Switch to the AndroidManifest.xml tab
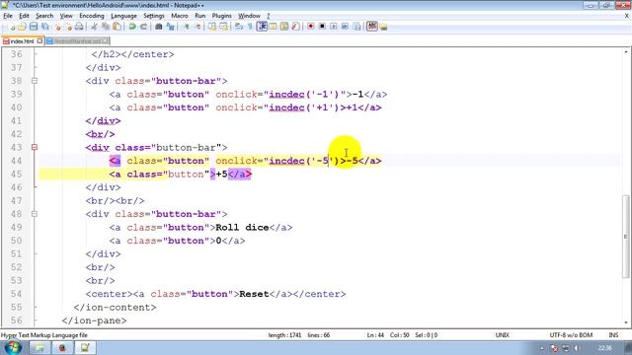Viewport: 632px width, 355px height. (77, 41)
